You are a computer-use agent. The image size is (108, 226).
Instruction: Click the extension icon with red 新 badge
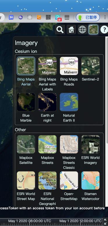coord(58,18)
